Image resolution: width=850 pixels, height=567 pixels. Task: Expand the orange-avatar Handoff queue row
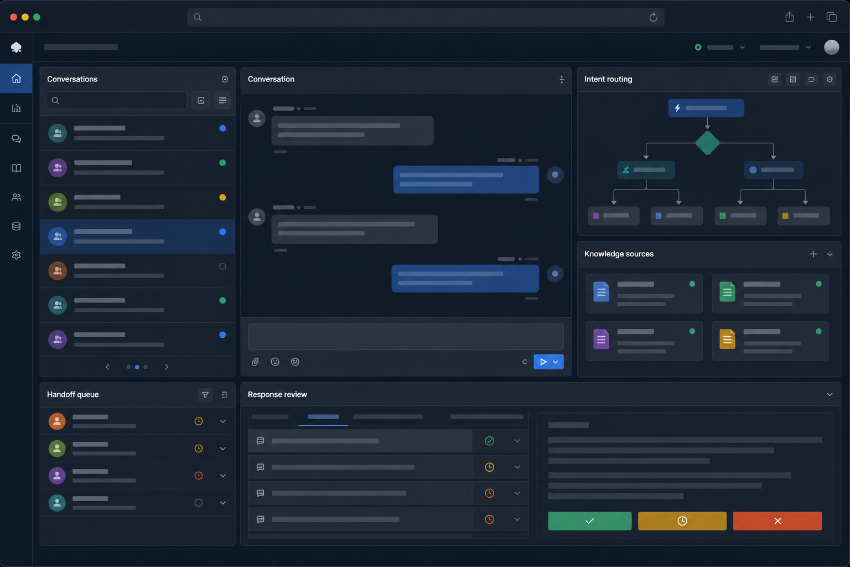tap(222, 421)
